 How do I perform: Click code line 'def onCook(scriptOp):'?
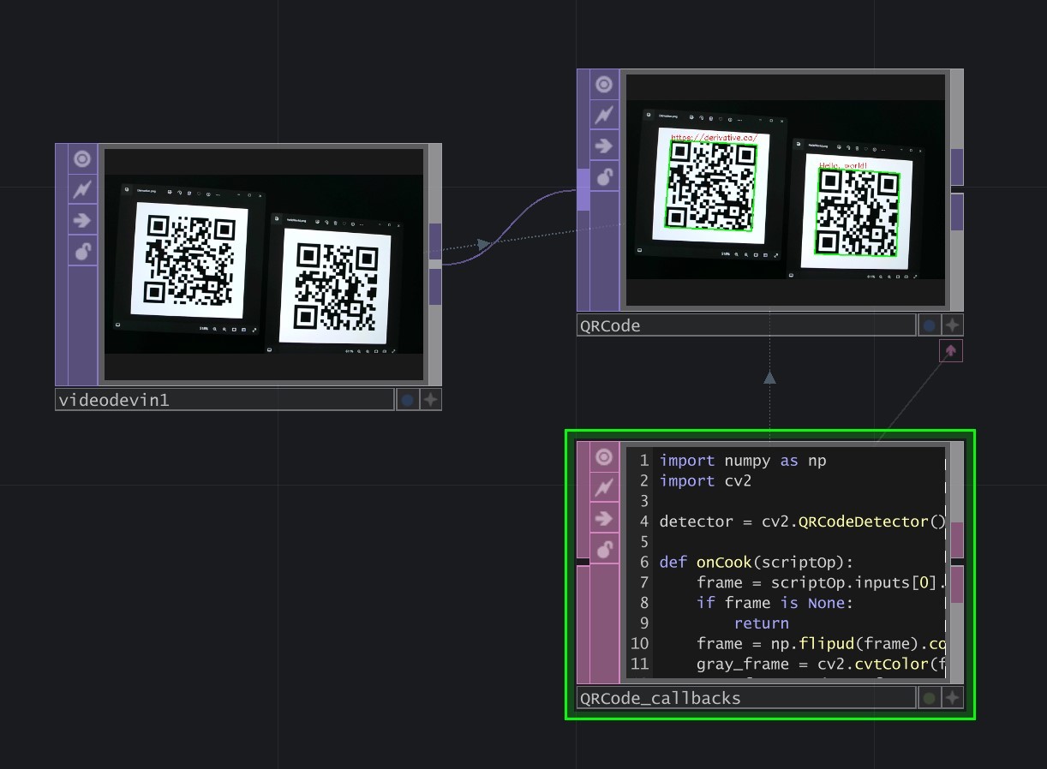click(x=757, y=563)
